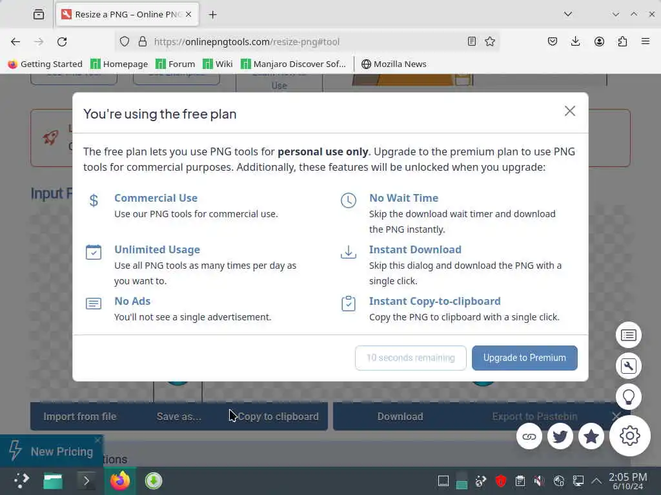The image size is (661, 495).
Task: Click the dollar sign Commercial Use icon
Action: click(x=94, y=200)
